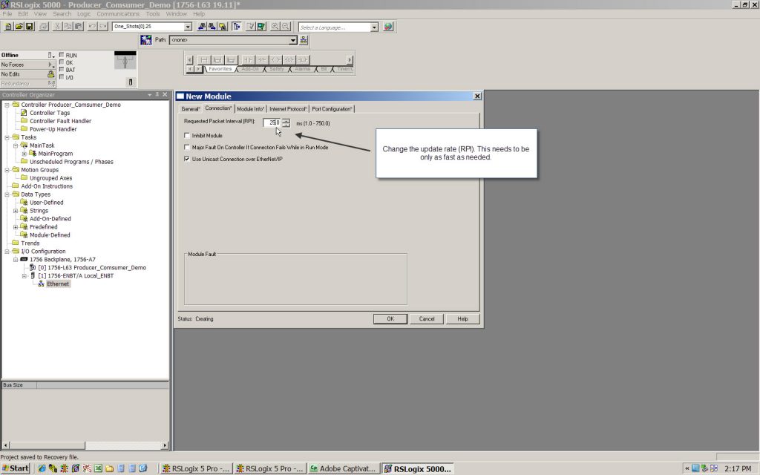Switch to the General tab
760x475 pixels.
pos(191,109)
